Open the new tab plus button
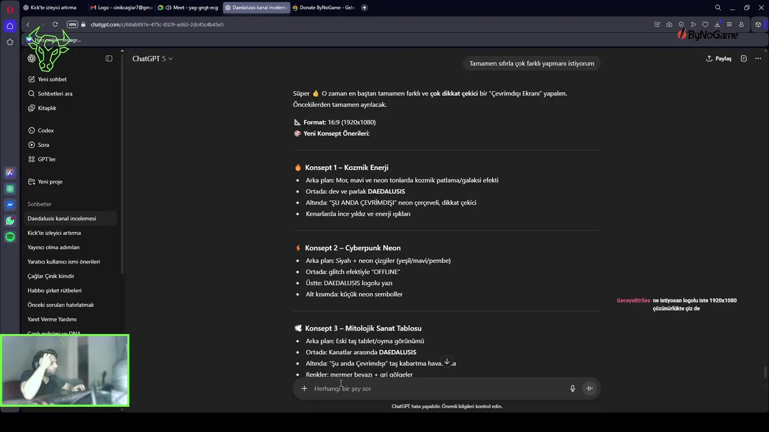Screen dimensions: 769x432 coord(364,8)
